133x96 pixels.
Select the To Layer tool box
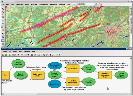pos(5,75)
